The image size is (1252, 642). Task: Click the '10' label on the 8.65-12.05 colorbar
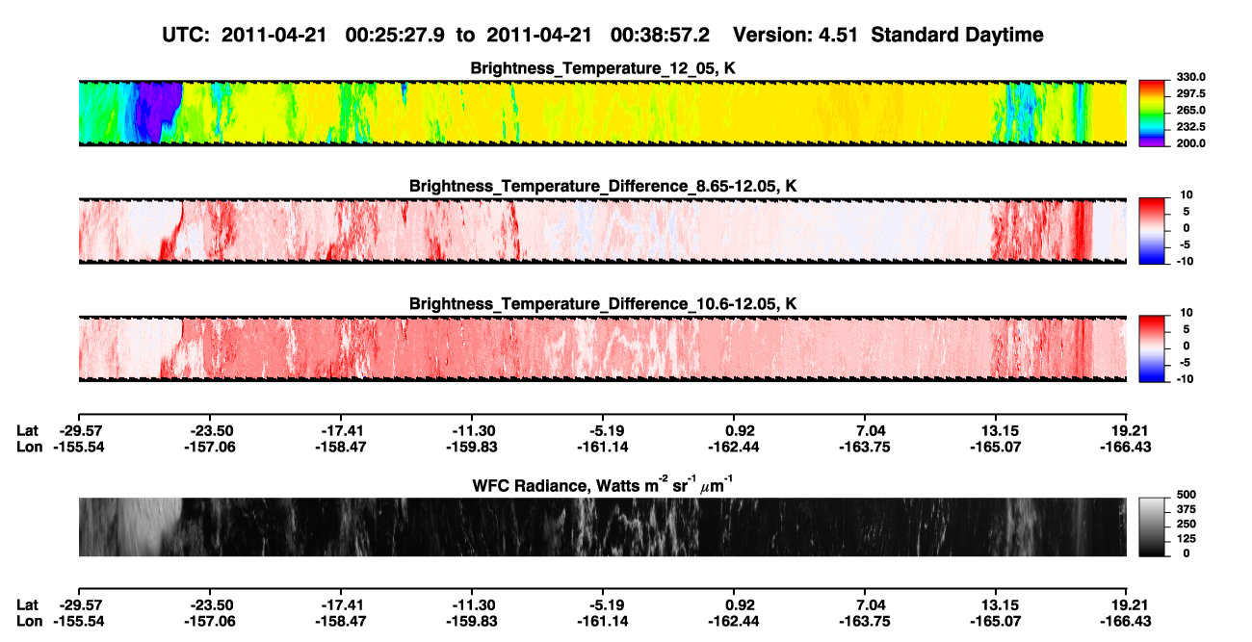1186,195
